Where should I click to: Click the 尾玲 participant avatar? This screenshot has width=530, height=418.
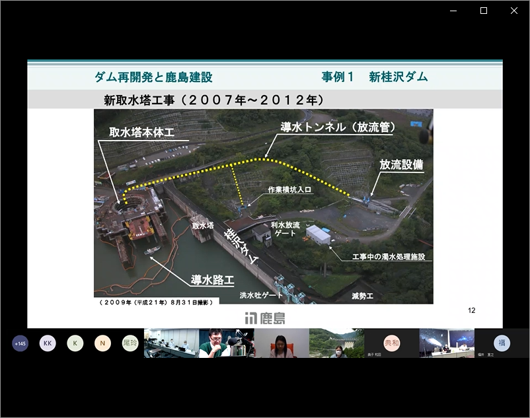coord(130,343)
